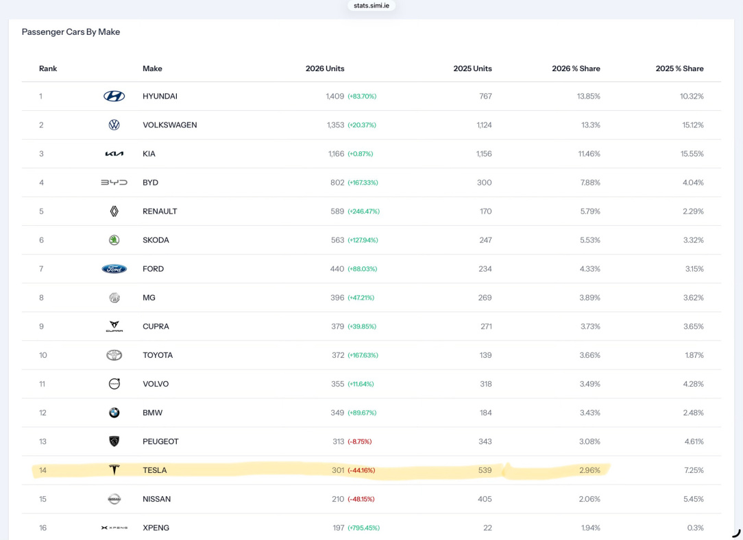
Task: Click Xpeng's 0.3% 2025 share value
Action: (x=695, y=528)
